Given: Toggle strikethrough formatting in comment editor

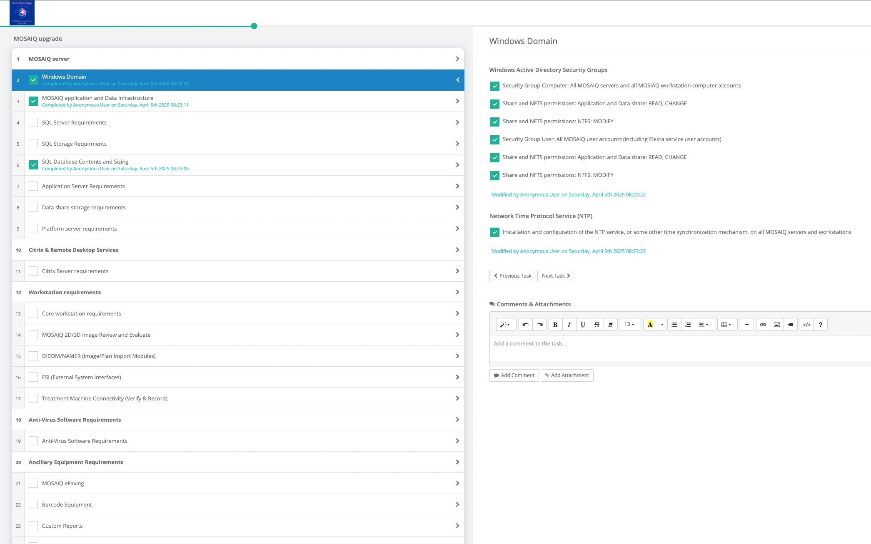Looking at the screenshot, I should click(596, 325).
